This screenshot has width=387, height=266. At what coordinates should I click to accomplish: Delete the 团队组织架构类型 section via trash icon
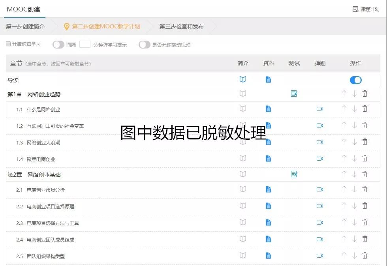coord(365,256)
